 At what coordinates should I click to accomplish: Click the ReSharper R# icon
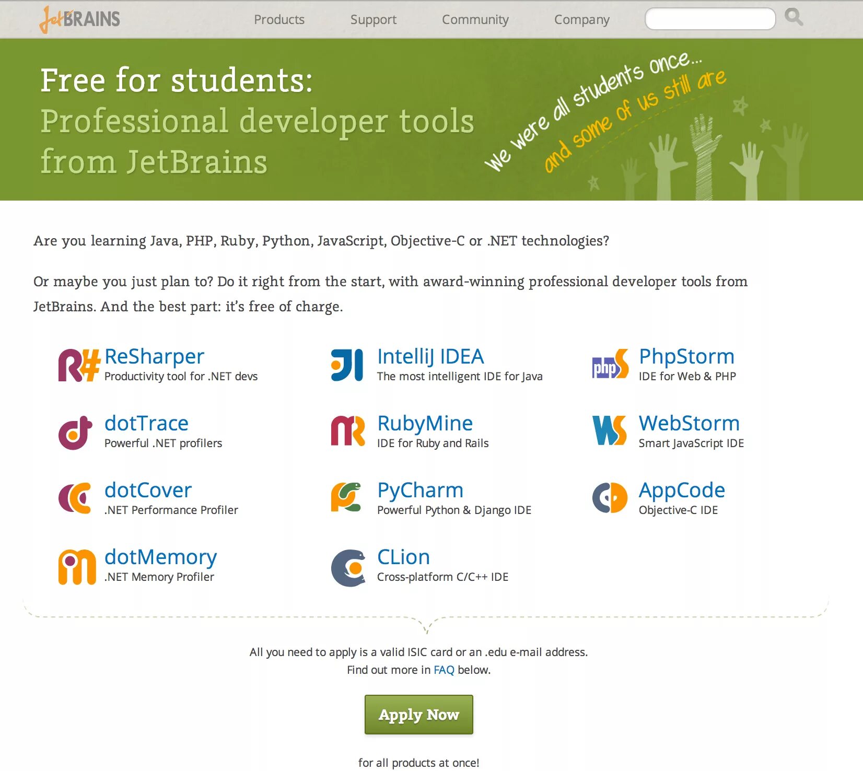coord(79,365)
